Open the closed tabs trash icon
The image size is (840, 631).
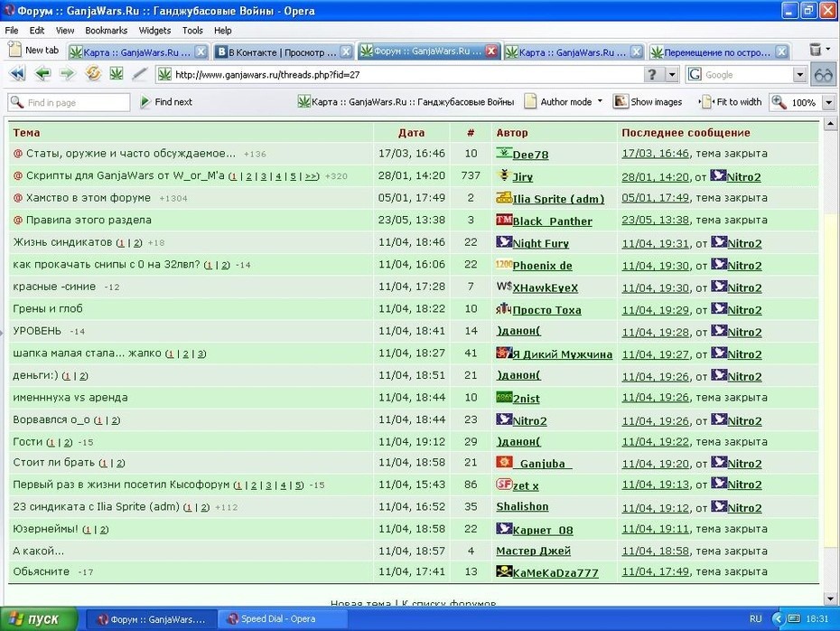coord(816,50)
